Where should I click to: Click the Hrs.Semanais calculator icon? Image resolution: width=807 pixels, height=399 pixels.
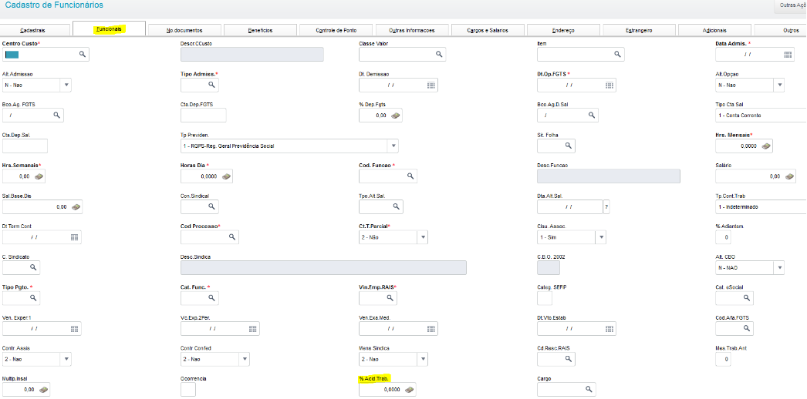point(39,176)
